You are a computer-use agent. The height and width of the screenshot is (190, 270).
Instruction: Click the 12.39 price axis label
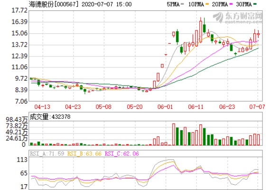[19, 56]
